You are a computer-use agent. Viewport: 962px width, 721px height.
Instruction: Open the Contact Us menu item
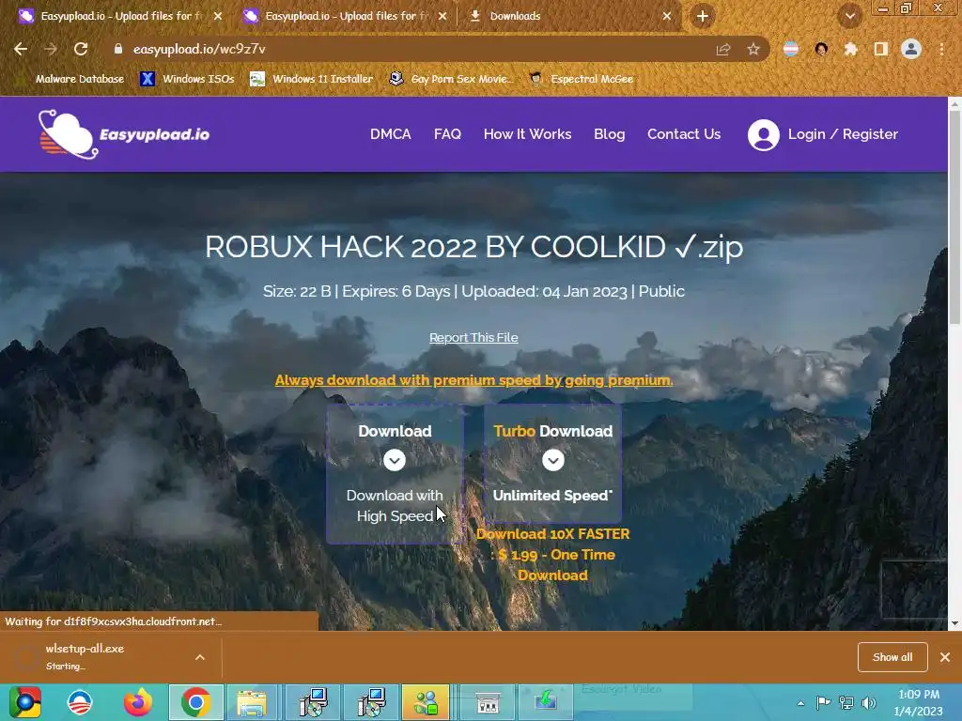tap(684, 134)
